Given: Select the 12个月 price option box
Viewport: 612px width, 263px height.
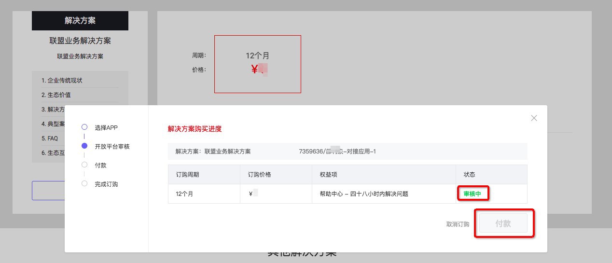Looking at the screenshot, I should 258,64.
